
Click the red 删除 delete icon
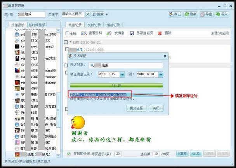pos(160,33)
